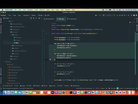The height and width of the screenshot is (104, 138).
Task: Click the Wi-Fi icon in the menu bar
Action: 114,10
